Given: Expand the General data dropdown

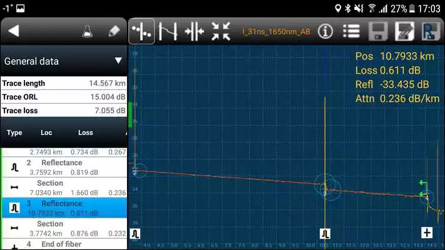Looking at the screenshot, I should pos(64,61).
